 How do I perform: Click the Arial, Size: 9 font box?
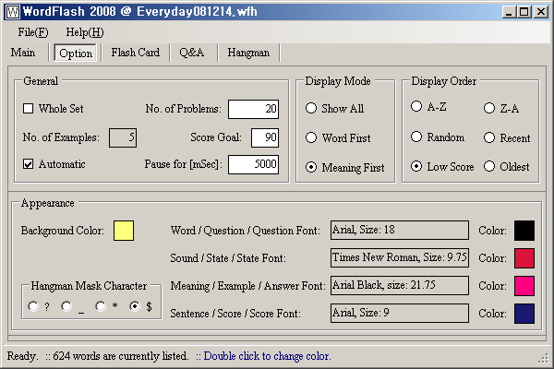(400, 313)
